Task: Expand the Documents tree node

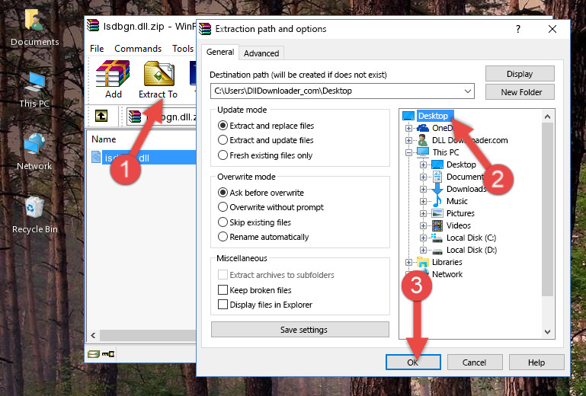Action: [x=423, y=177]
